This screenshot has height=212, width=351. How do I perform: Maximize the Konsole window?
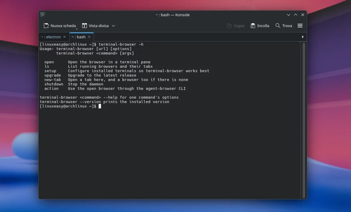(295, 15)
